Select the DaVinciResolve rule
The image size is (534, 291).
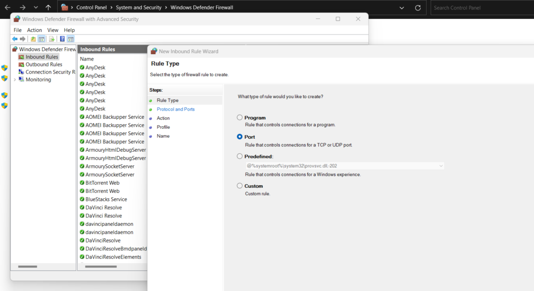coord(103,240)
